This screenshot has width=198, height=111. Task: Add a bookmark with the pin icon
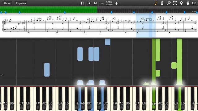(x=181, y=3)
